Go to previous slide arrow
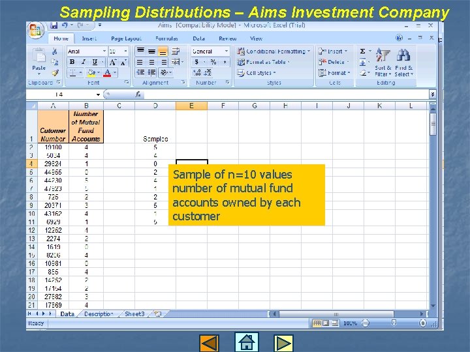This screenshot has height=352, width=470. 209,343
